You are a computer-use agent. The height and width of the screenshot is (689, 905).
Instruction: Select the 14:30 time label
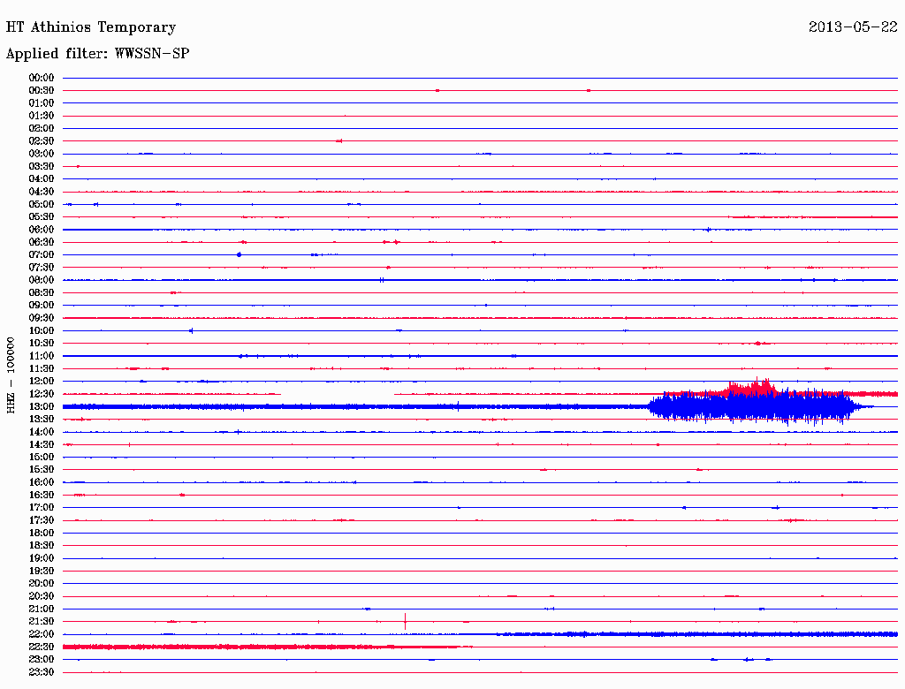coord(42,444)
